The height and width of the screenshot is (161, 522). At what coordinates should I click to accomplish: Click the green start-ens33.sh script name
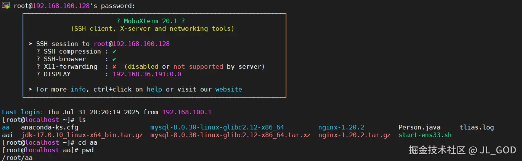425,135
